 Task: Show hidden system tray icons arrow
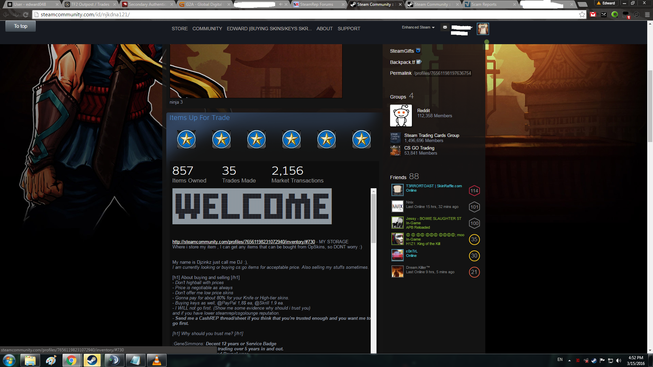point(569,360)
